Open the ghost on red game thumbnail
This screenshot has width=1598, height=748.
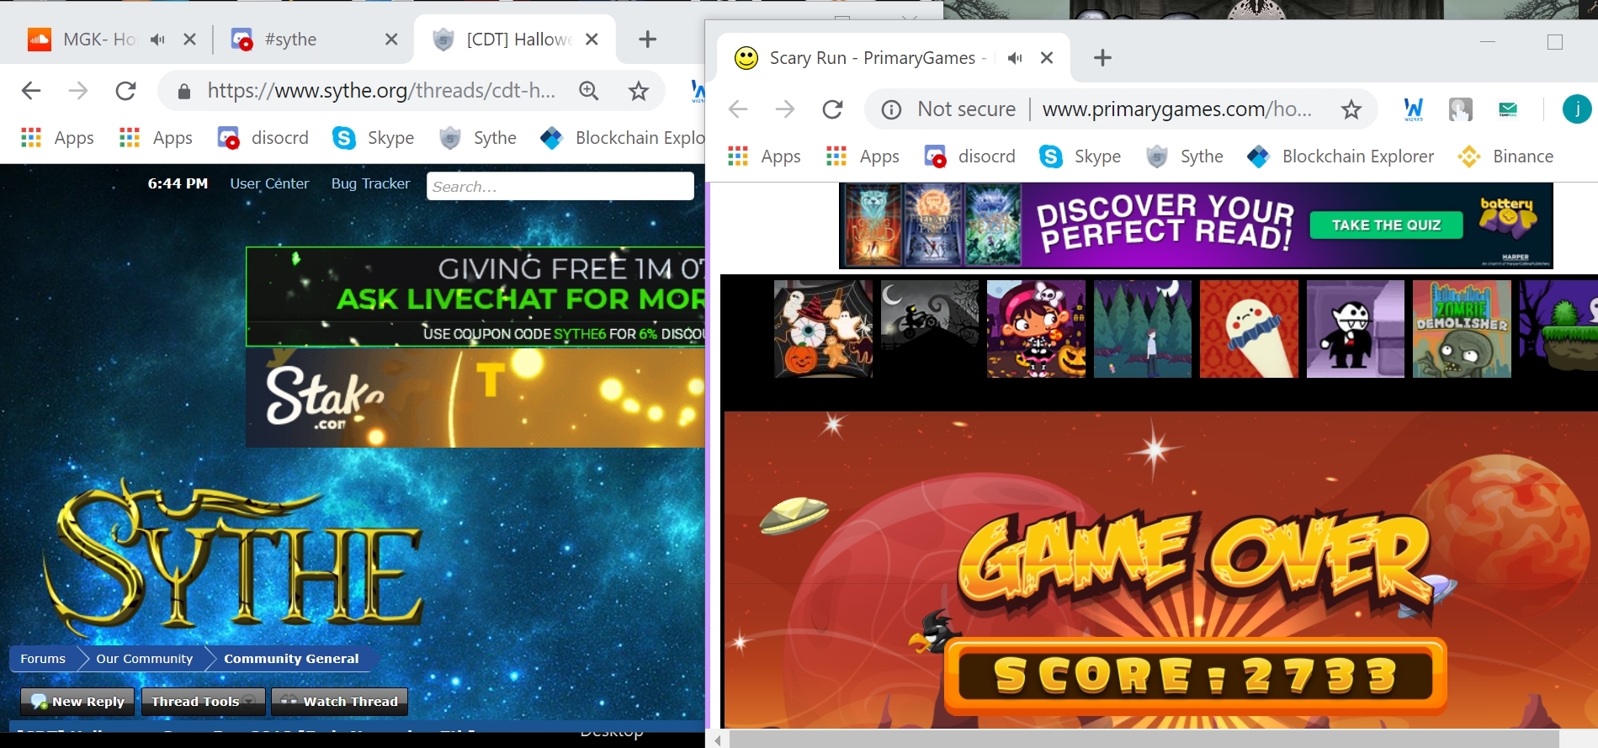1249,329
